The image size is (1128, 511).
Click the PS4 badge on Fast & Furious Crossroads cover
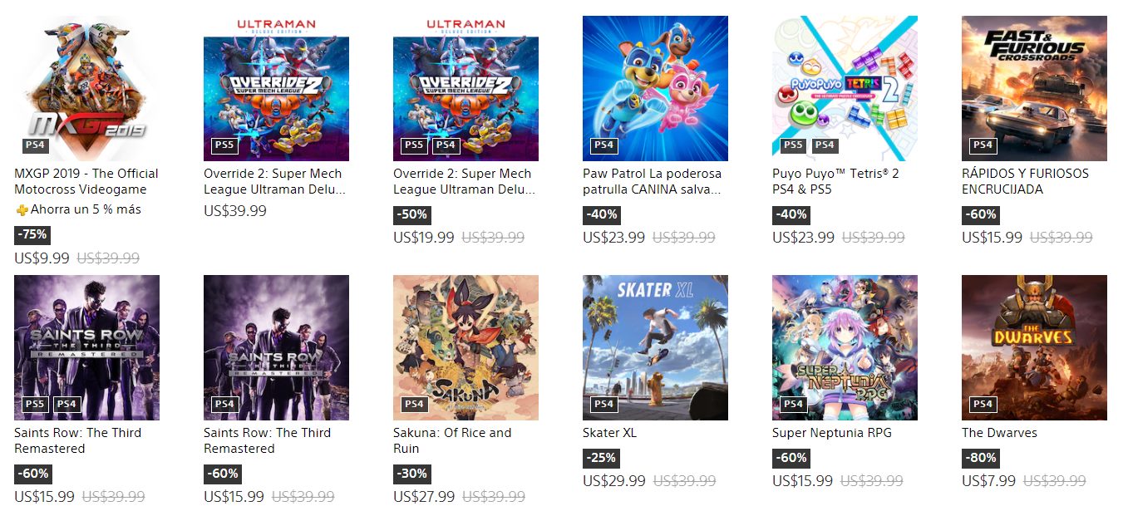(983, 145)
